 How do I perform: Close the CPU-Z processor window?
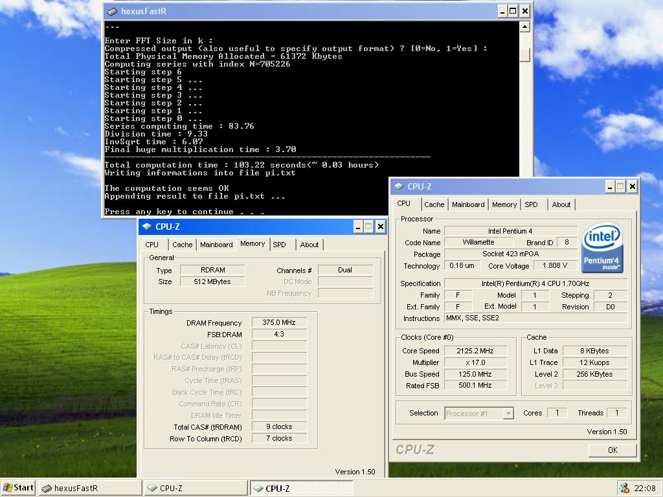(x=632, y=187)
